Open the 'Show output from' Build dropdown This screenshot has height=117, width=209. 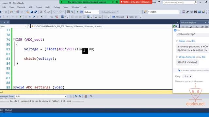click(x=65, y=96)
